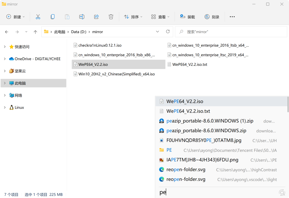The width and height of the screenshot is (289, 198).
Task: Click the 装载 (Mount) icon to mount the ISO
Action: (188, 17)
